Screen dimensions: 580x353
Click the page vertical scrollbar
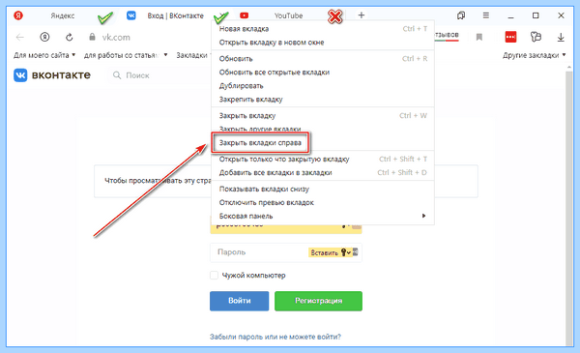pyautogui.click(x=569, y=207)
